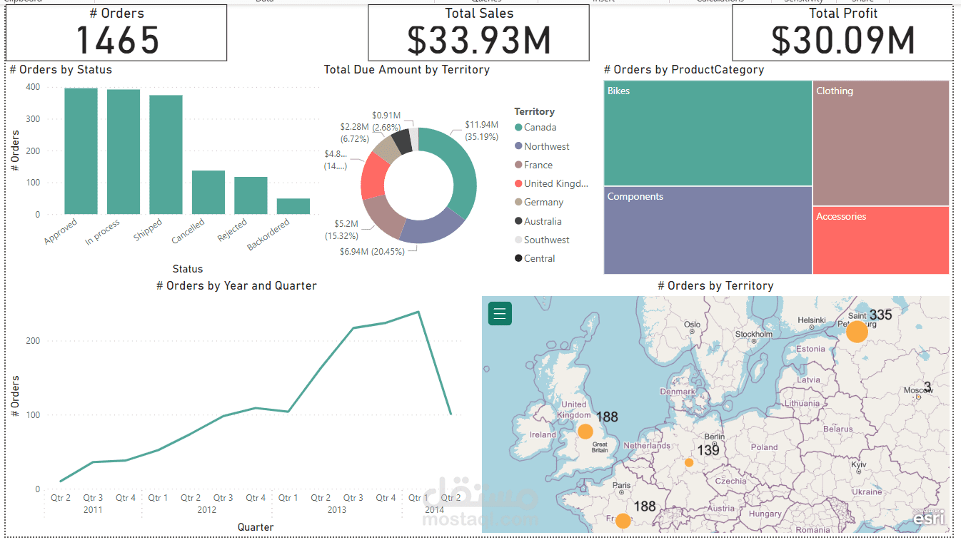Select the Approved bar in status chart
This screenshot has width=961, height=540.
point(81,151)
